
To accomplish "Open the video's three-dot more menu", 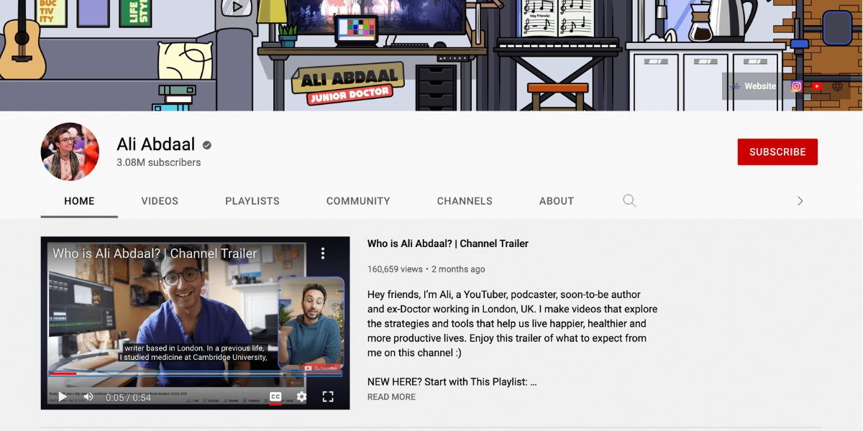I will [323, 253].
